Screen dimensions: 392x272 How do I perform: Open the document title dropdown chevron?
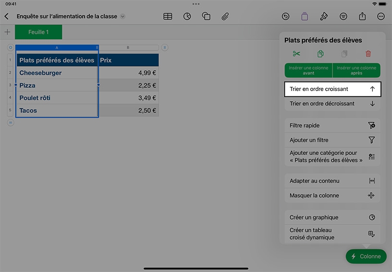pos(122,16)
